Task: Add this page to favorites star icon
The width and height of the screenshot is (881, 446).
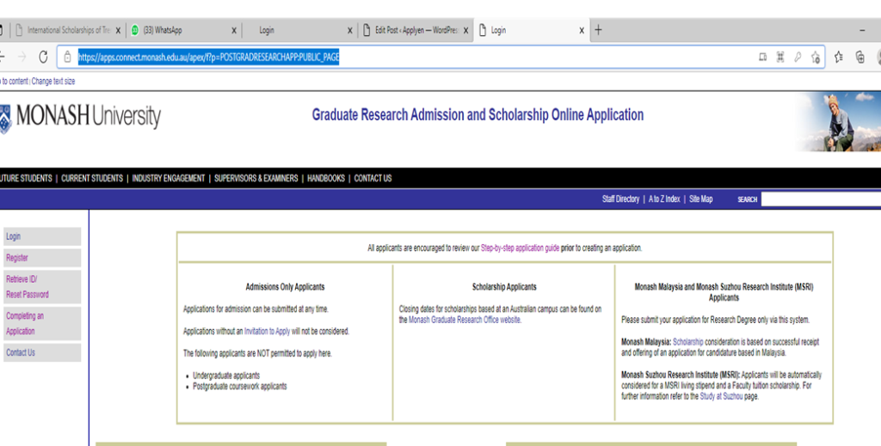Action: (x=816, y=58)
